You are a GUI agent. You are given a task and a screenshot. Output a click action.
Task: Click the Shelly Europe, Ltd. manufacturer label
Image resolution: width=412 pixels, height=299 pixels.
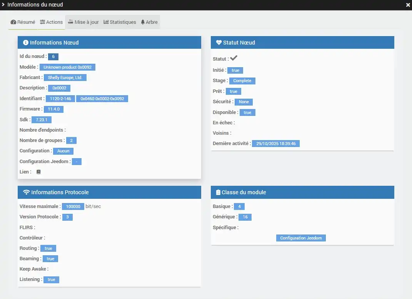[x=65, y=78]
